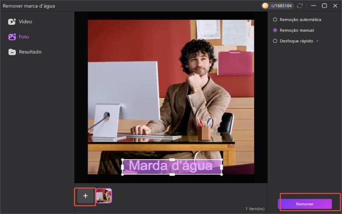
Task: Click the purple Remover button
Action: pos(305,204)
